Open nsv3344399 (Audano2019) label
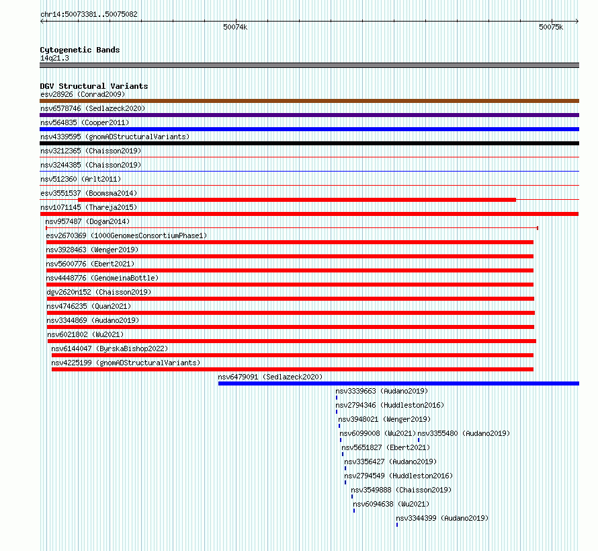The width and height of the screenshot is (598, 551). point(442,518)
